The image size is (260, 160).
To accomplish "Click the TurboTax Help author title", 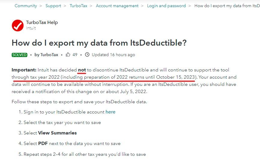I will click(x=42, y=23).
